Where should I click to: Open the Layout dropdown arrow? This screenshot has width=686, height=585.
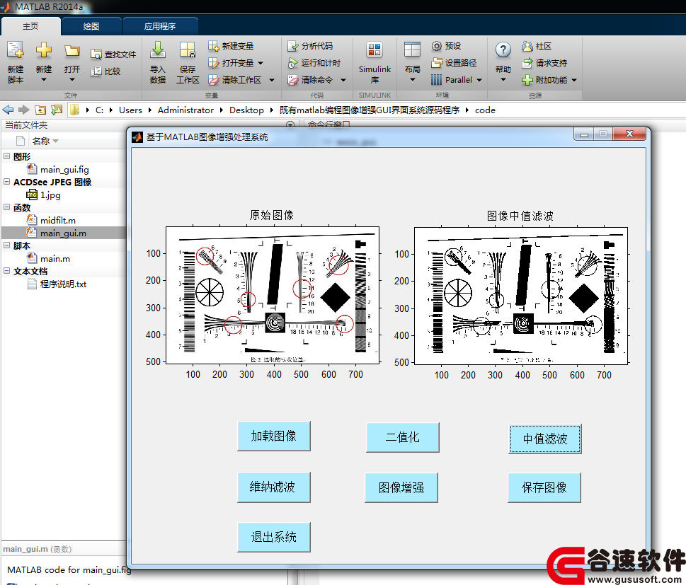pos(412,79)
